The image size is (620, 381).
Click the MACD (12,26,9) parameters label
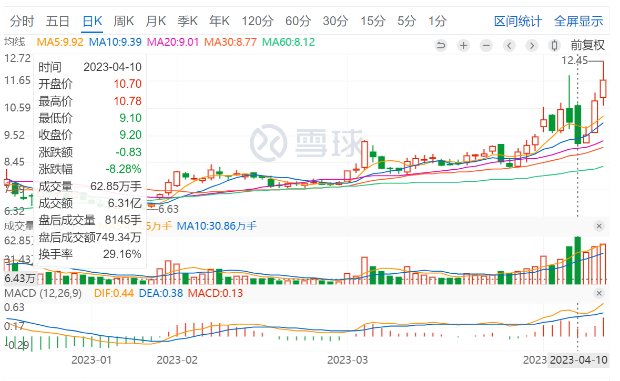click(x=43, y=293)
